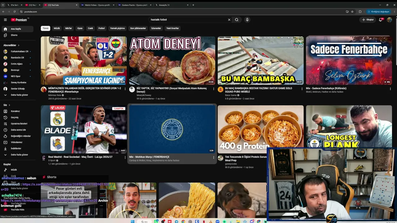Open a new Chrome tab
Image resolution: width=397 pixels, height=223 pixels.
tap(193, 5)
